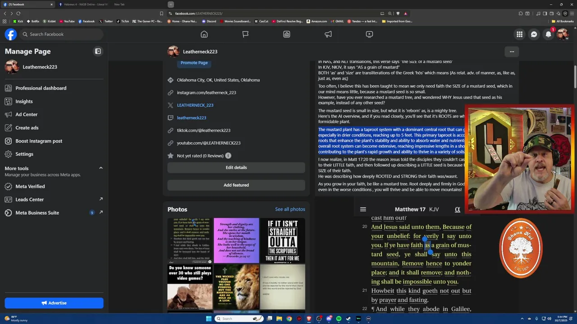The height and width of the screenshot is (324, 577).
Task: Open Chrome from the taskbar
Action: point(289,319)
